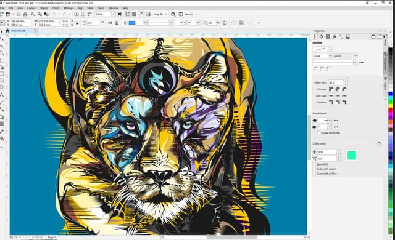Viewport: 395px width, 240px height.
Task: Click the Import icon in the toolbar
Action: (x=77, y=14)
